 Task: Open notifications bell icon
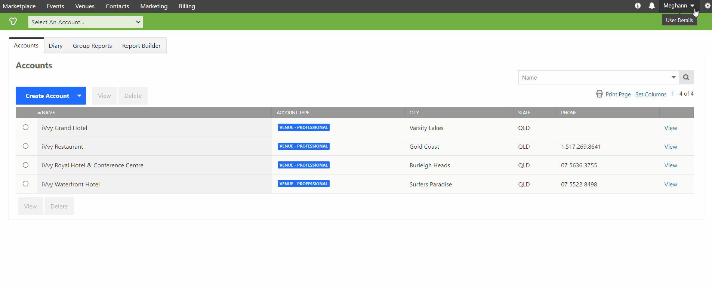tap(651, 6)
